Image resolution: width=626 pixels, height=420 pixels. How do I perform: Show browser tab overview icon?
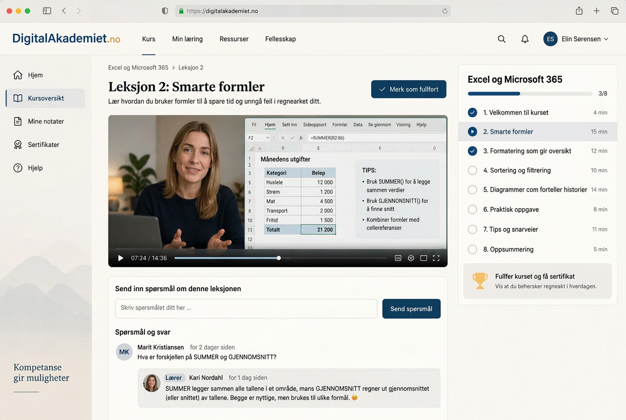pyautogui.click(x=615, y=11)
